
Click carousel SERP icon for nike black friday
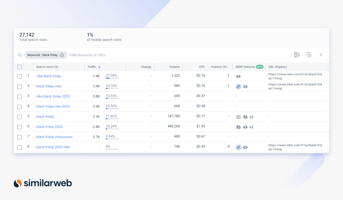point(238,76)
